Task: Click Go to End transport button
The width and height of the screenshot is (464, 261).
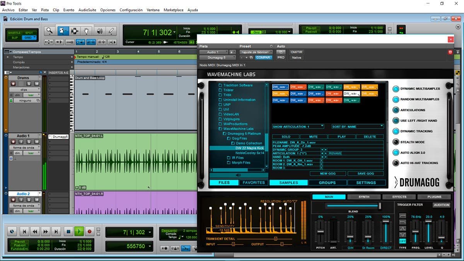Action: pyautogui.click(x=56, y=232)
